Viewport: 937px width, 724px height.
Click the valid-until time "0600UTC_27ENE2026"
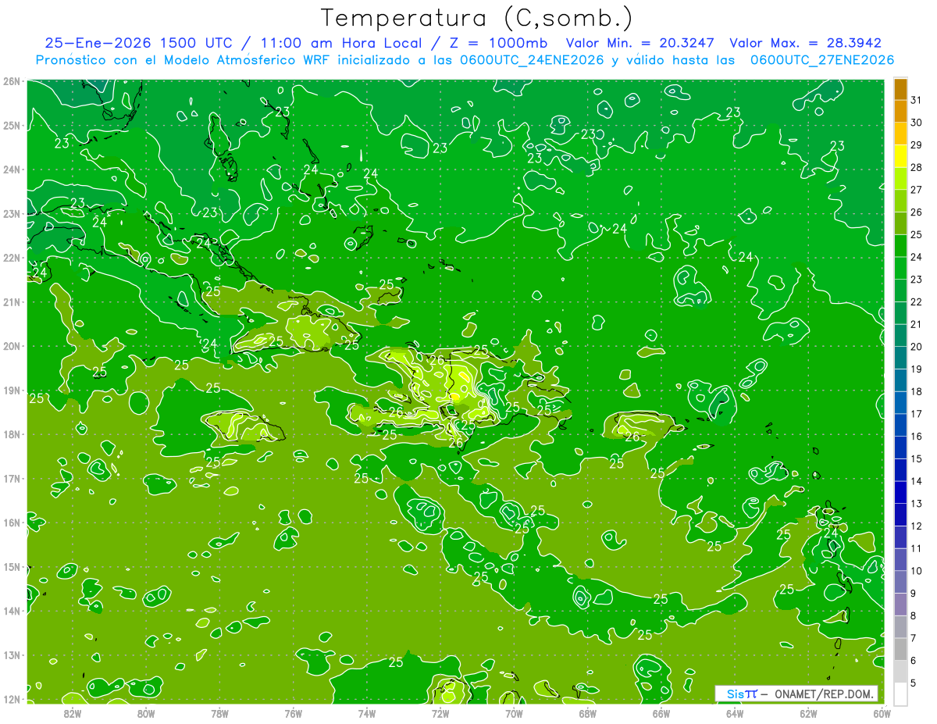(821, 60)
